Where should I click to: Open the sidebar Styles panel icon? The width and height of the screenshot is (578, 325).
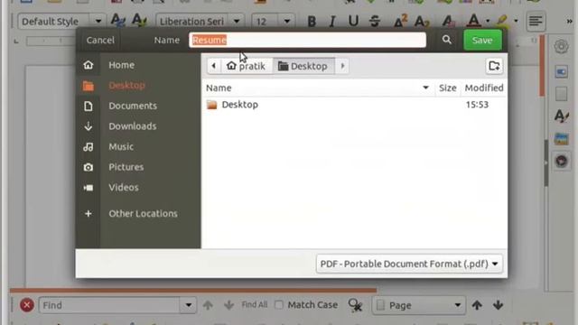pos(561,116)
